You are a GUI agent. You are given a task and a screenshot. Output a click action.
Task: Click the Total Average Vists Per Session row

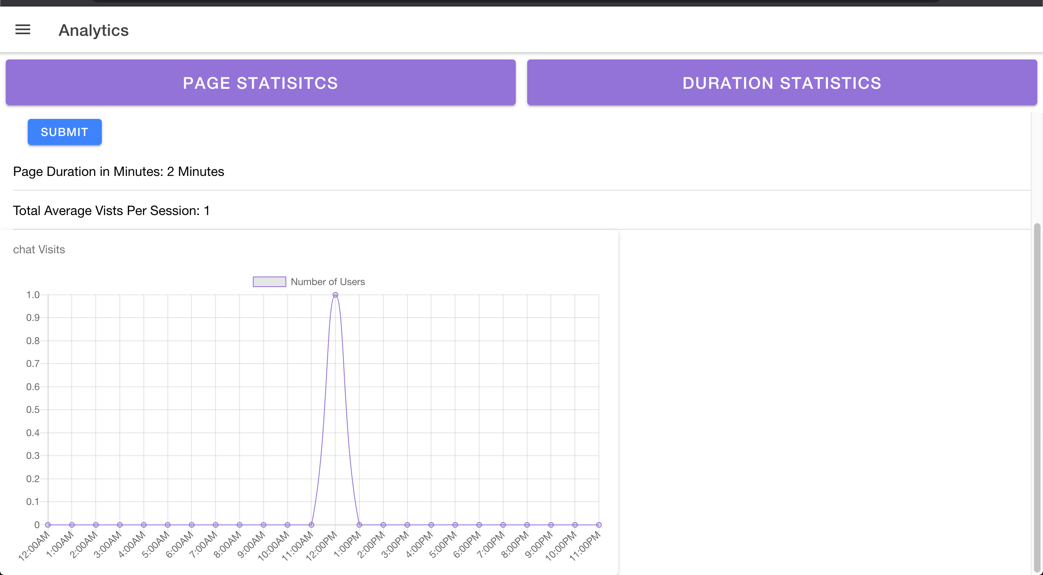coord(111,211)
